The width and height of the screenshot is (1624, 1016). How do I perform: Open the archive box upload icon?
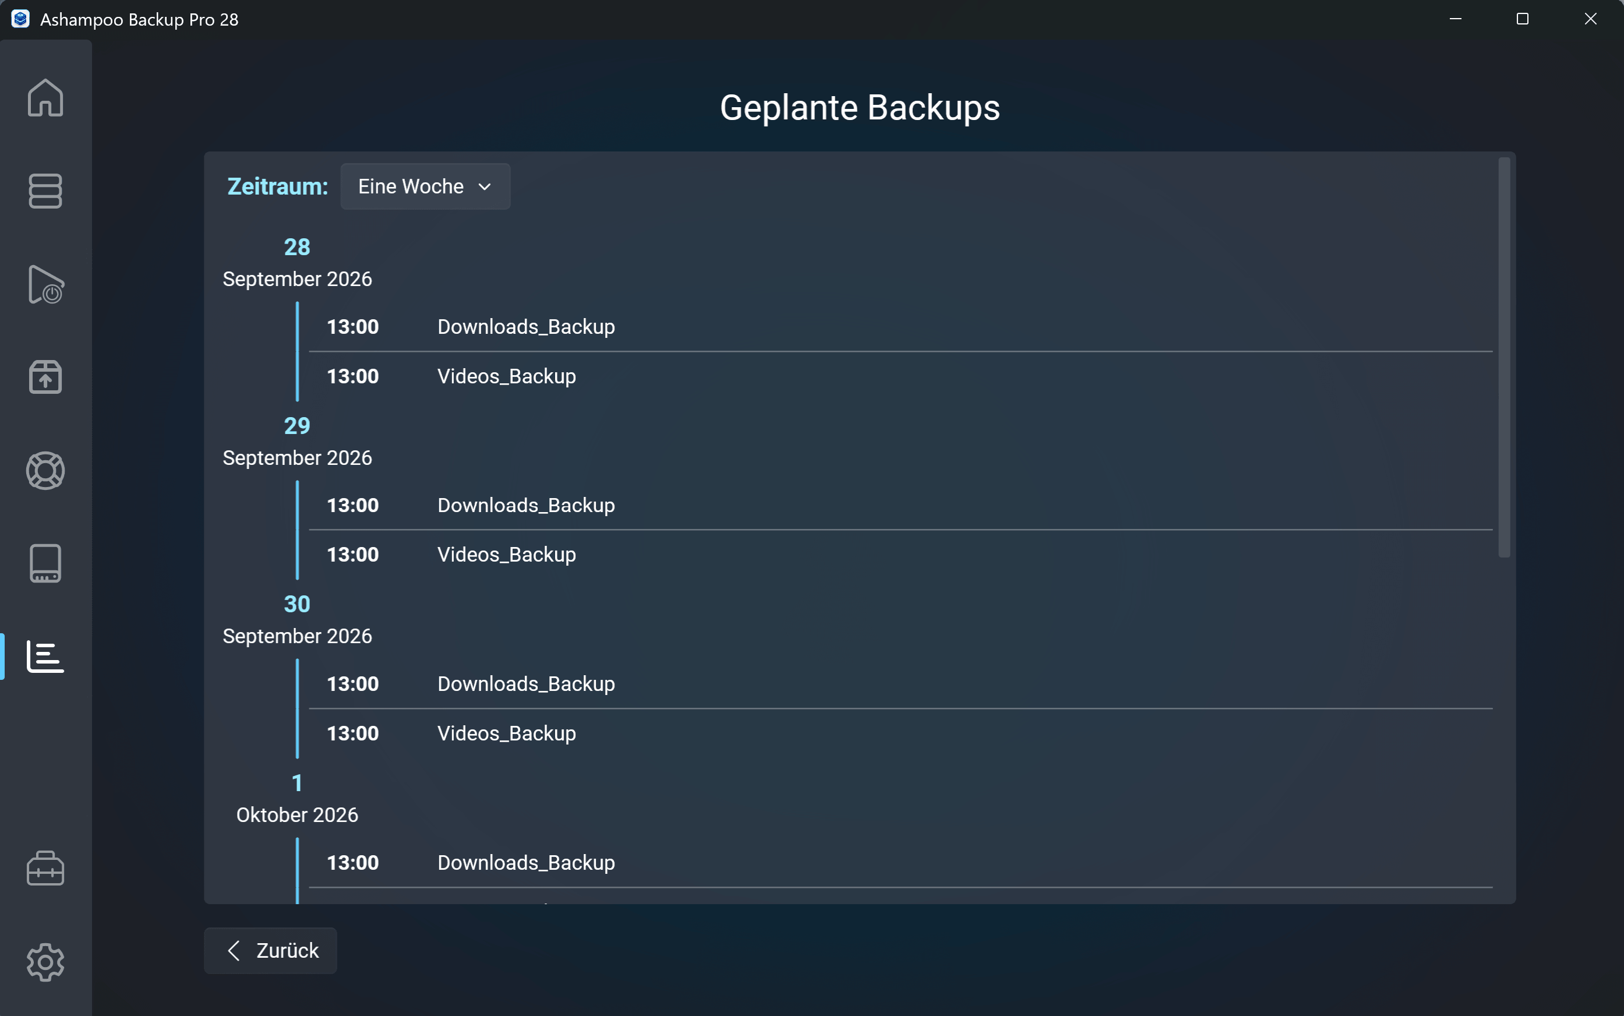[45, 377]
